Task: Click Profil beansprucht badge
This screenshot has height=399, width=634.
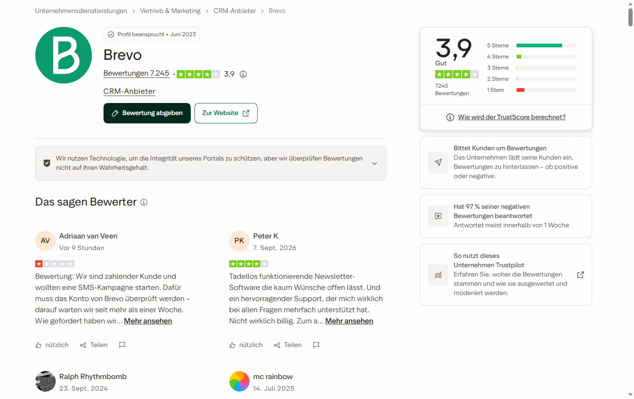Action: pyautogui.click(x=152, y=34)
